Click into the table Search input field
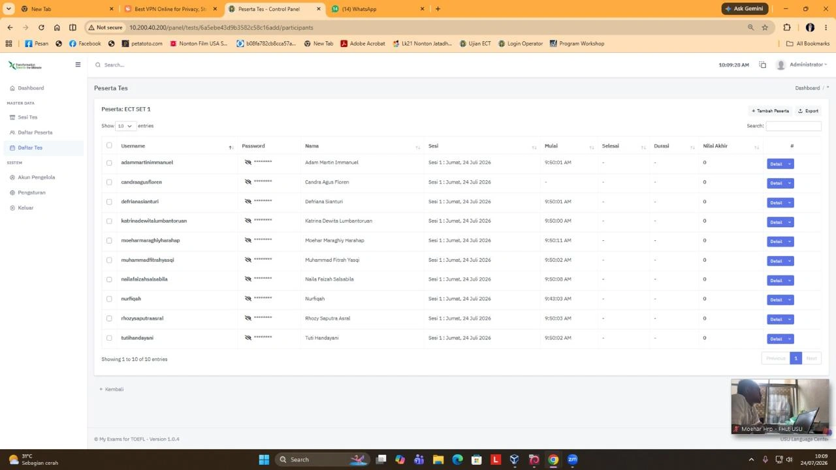Screen dimensions: 836x470 (x=794, y=126)
